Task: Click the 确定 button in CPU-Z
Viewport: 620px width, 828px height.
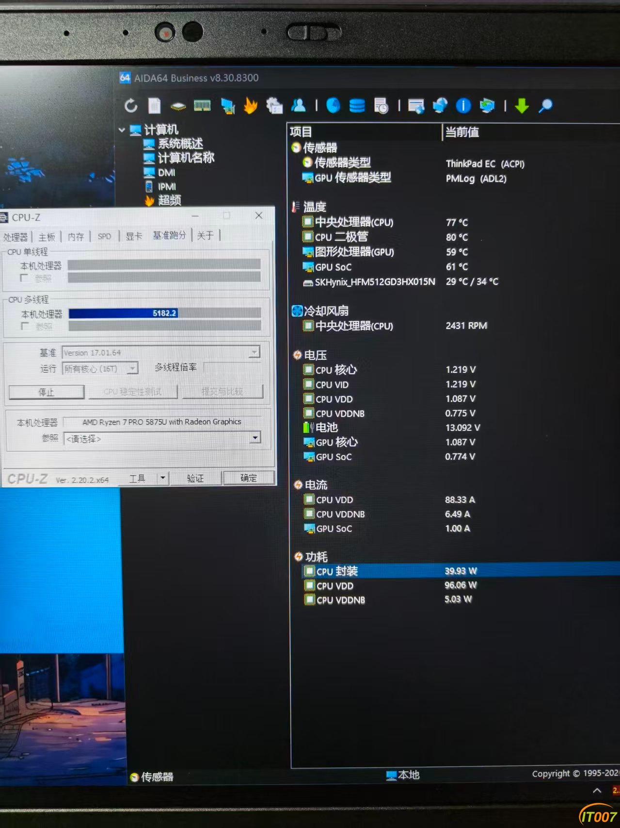Action: pos(249,478)
